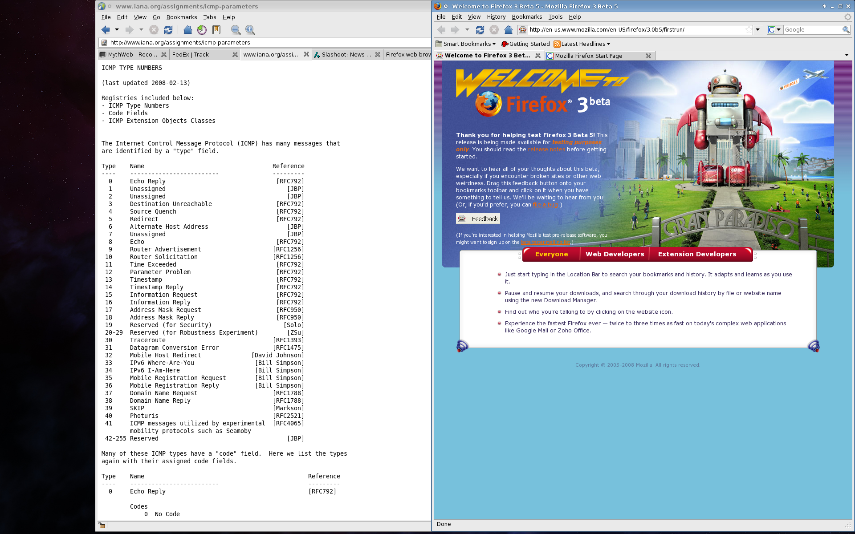Close the Mozilla Firefox Start Page tab

click(648, 56)
